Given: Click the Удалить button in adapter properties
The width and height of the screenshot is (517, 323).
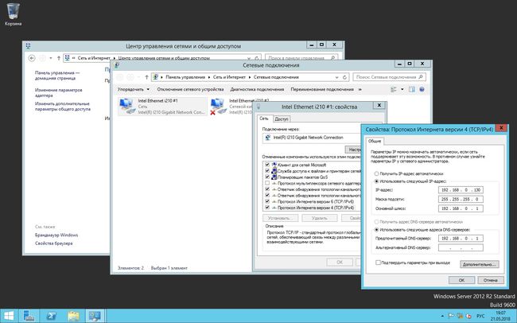Looking at the screenshot, I should coord(320,218).
